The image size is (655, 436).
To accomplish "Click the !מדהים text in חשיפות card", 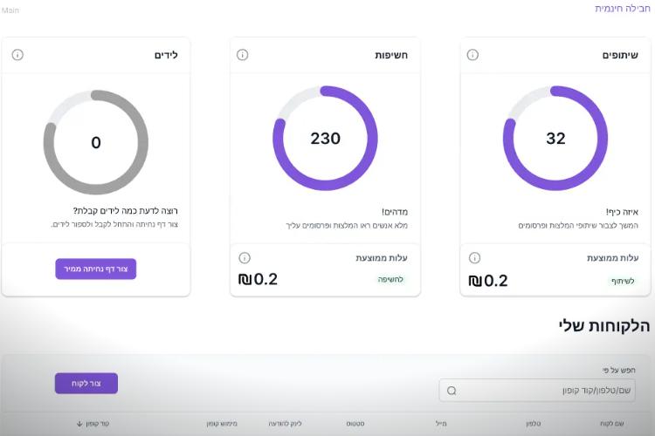I will pyautogui.click(x=395, y=212).
